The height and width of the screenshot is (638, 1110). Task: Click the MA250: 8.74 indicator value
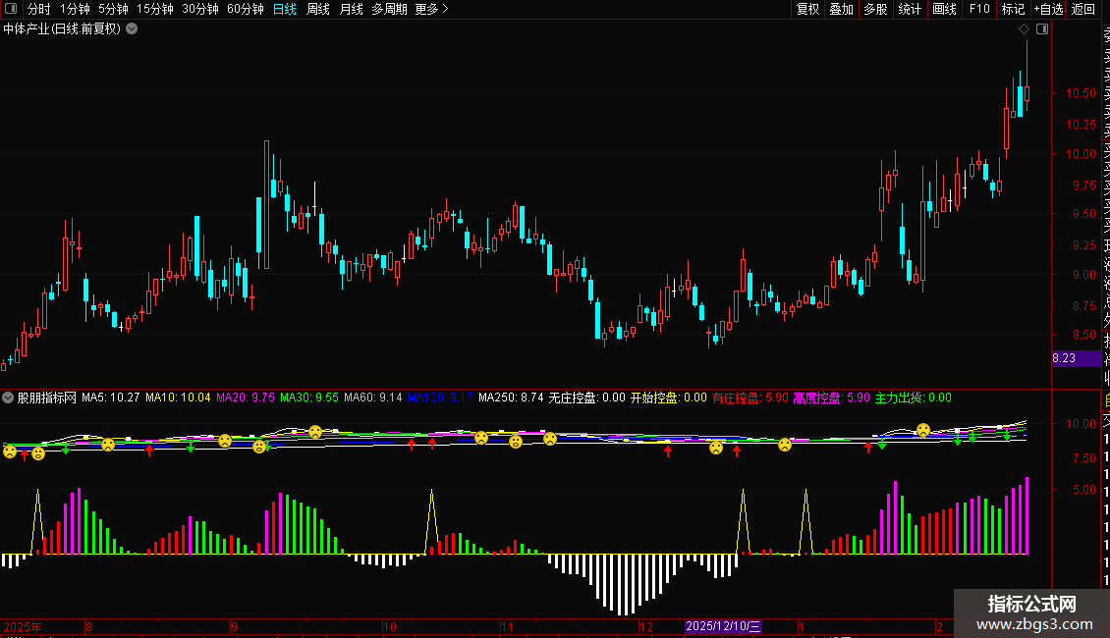point(511,398)
